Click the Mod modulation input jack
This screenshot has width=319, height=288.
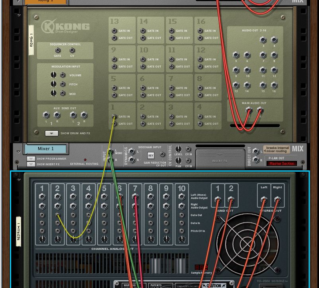click(63, 93)
